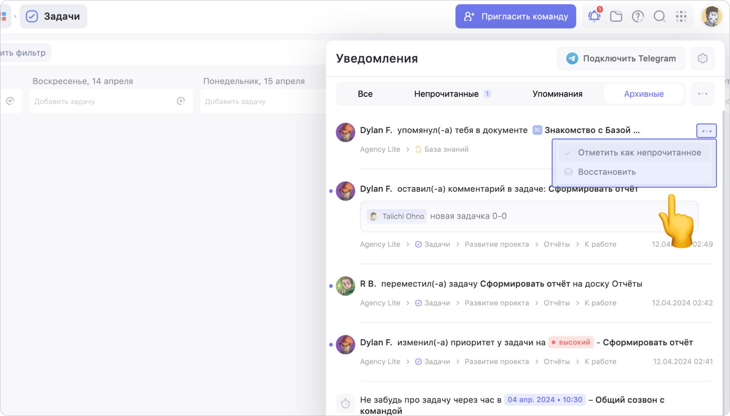730x416 pixels.
Task: Open the notifications bell icon
Action: tap(594, 17)
